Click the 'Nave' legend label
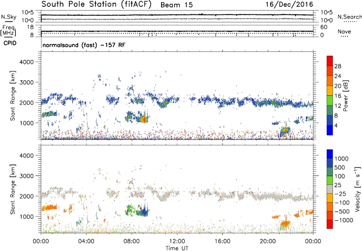362x251 pixels. click(x=344, y=32)
